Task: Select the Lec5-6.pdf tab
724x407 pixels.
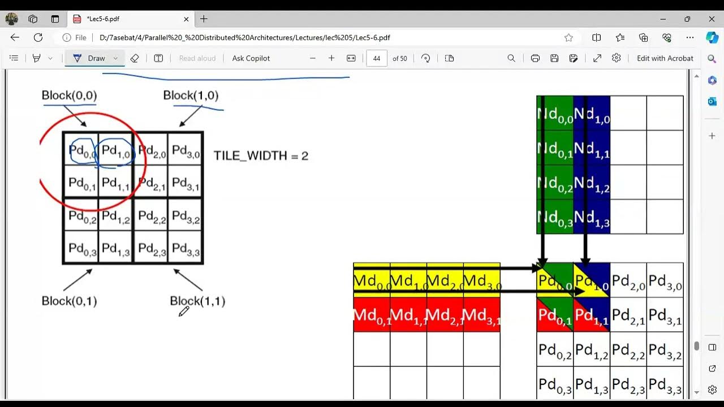Action: click(131, 19)
